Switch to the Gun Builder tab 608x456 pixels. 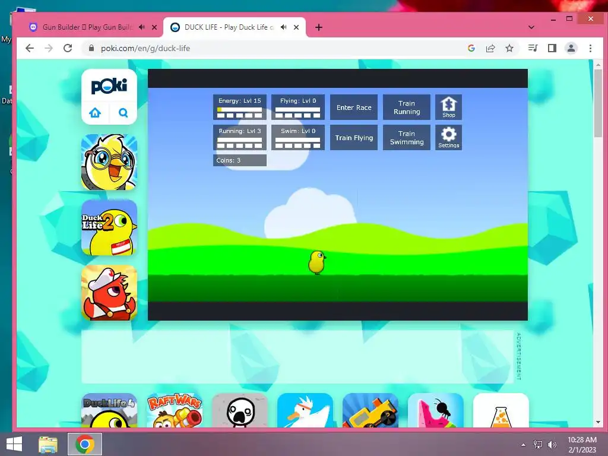(86, 27)
